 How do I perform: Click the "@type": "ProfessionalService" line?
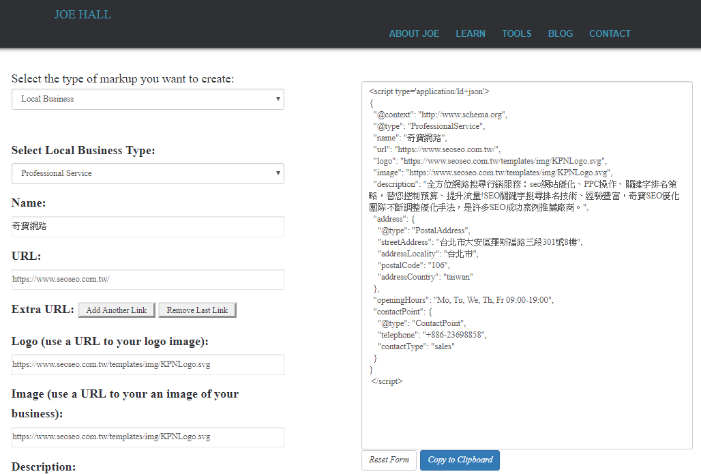coord(429,126)
